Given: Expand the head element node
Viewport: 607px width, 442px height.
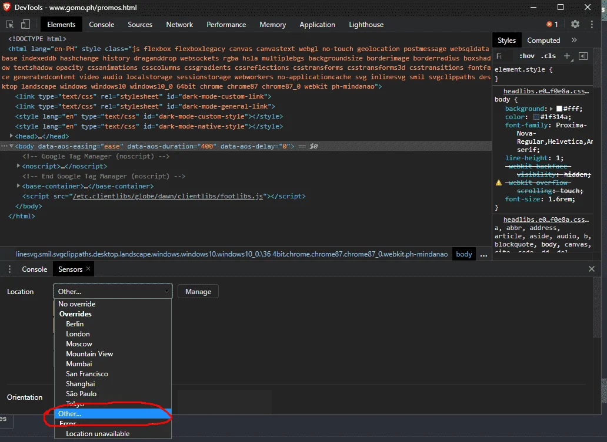Looking at the screenshot, I should pos(11,136).
